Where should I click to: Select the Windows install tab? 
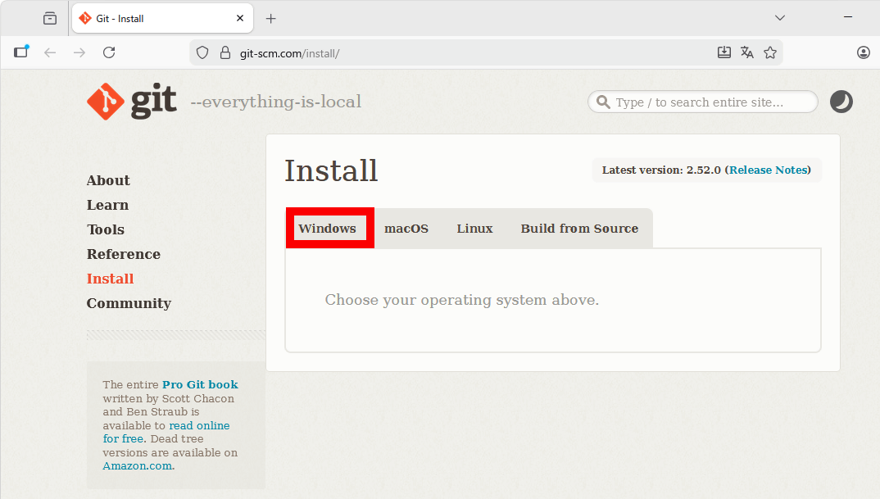coord(328,229)
